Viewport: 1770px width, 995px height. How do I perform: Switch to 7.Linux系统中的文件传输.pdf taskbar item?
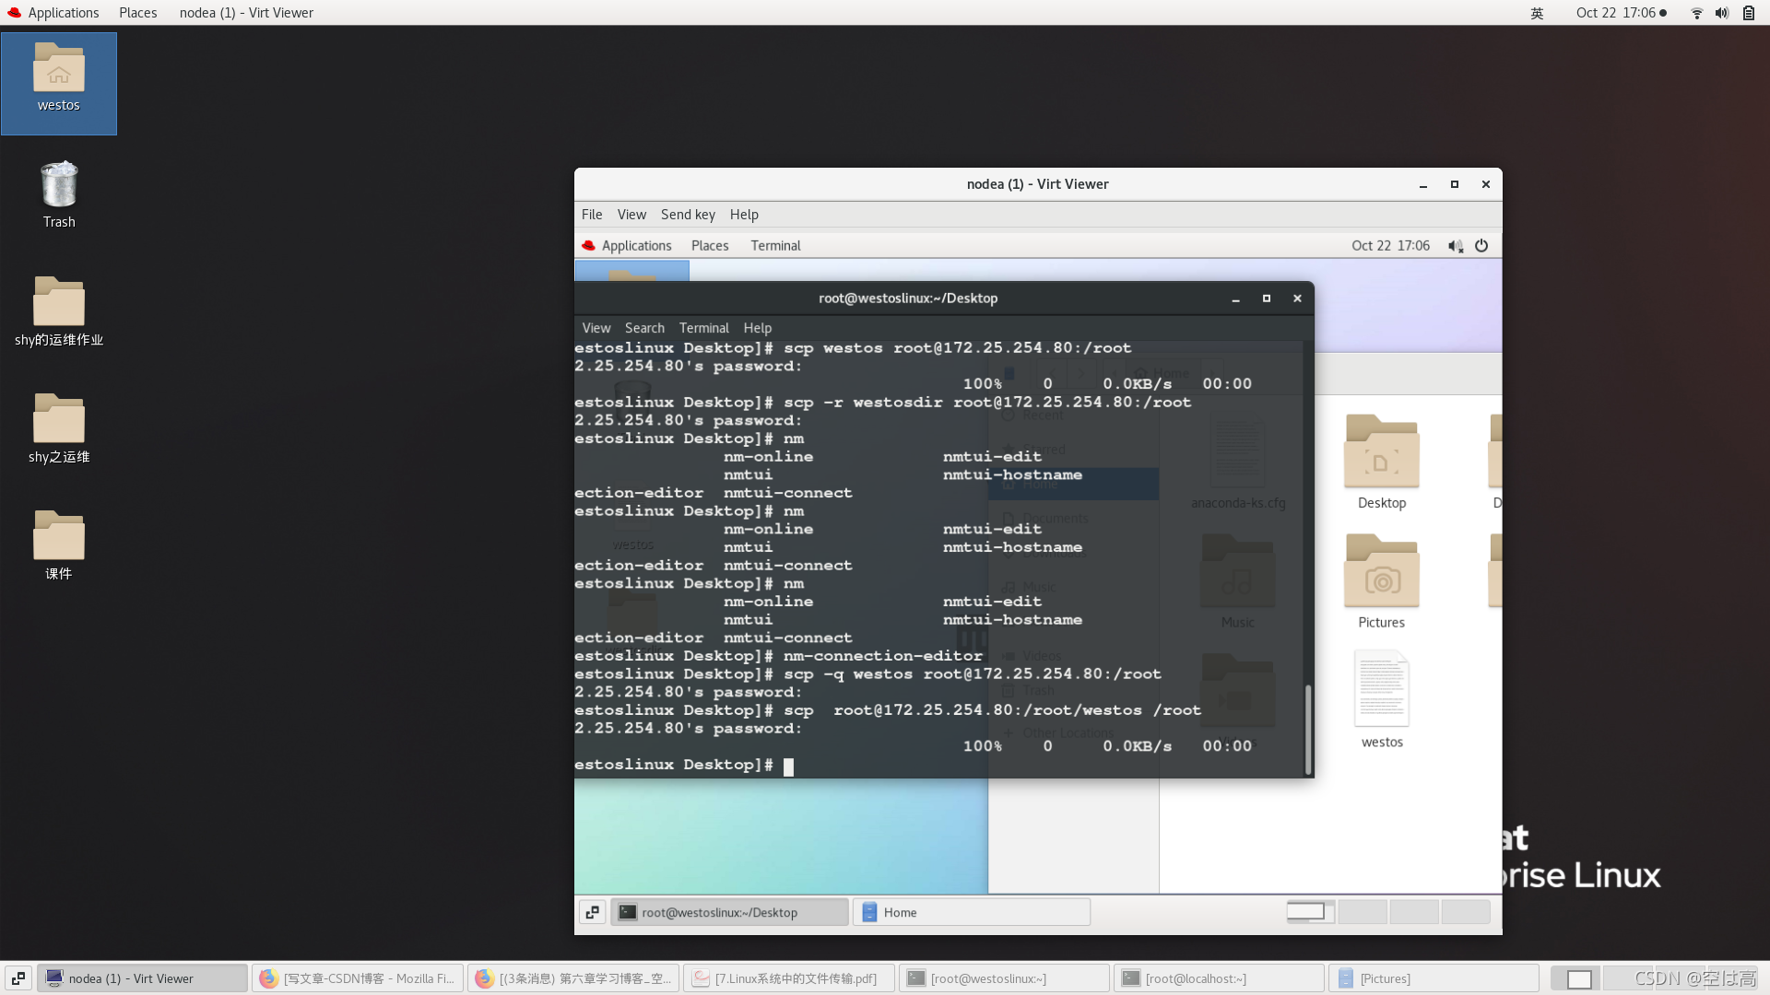click(x=789, y=978)
